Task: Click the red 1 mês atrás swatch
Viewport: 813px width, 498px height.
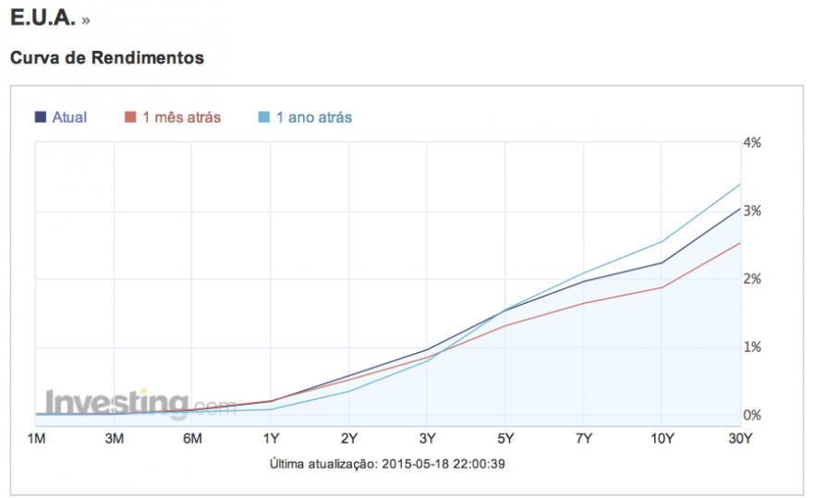Action: [130, 117]
